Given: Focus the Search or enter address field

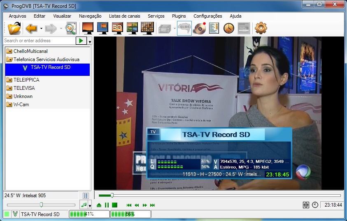Looking at the screenshot, I should (x=40, y=41).
